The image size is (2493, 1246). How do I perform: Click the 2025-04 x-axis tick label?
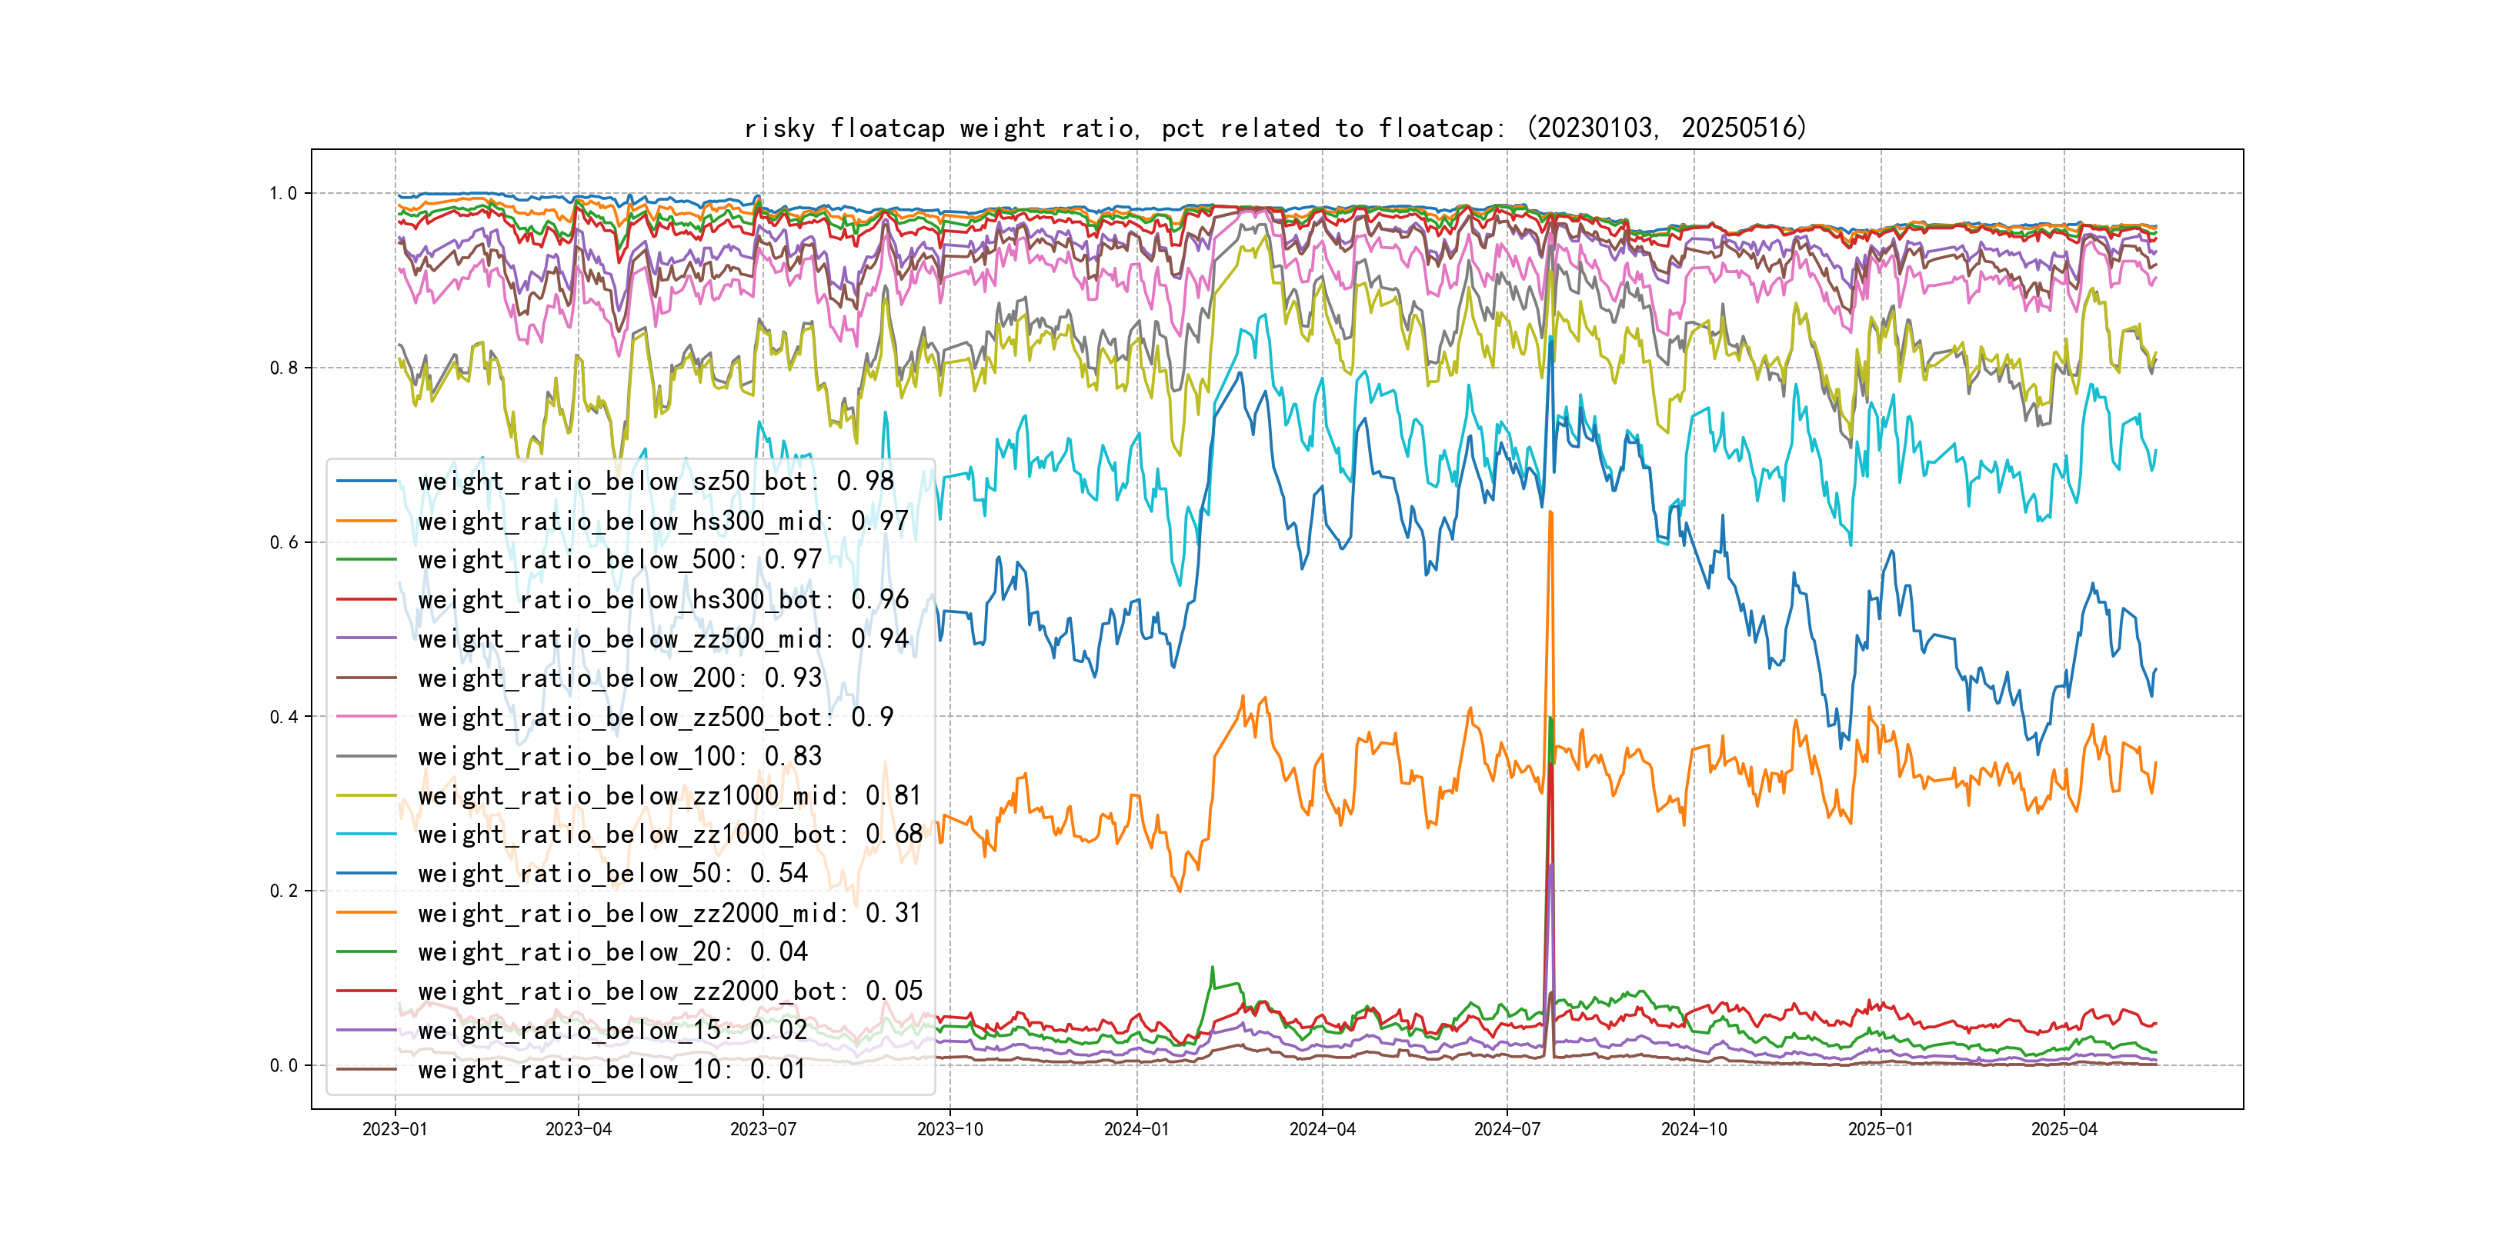(x=2064, y=1130)
